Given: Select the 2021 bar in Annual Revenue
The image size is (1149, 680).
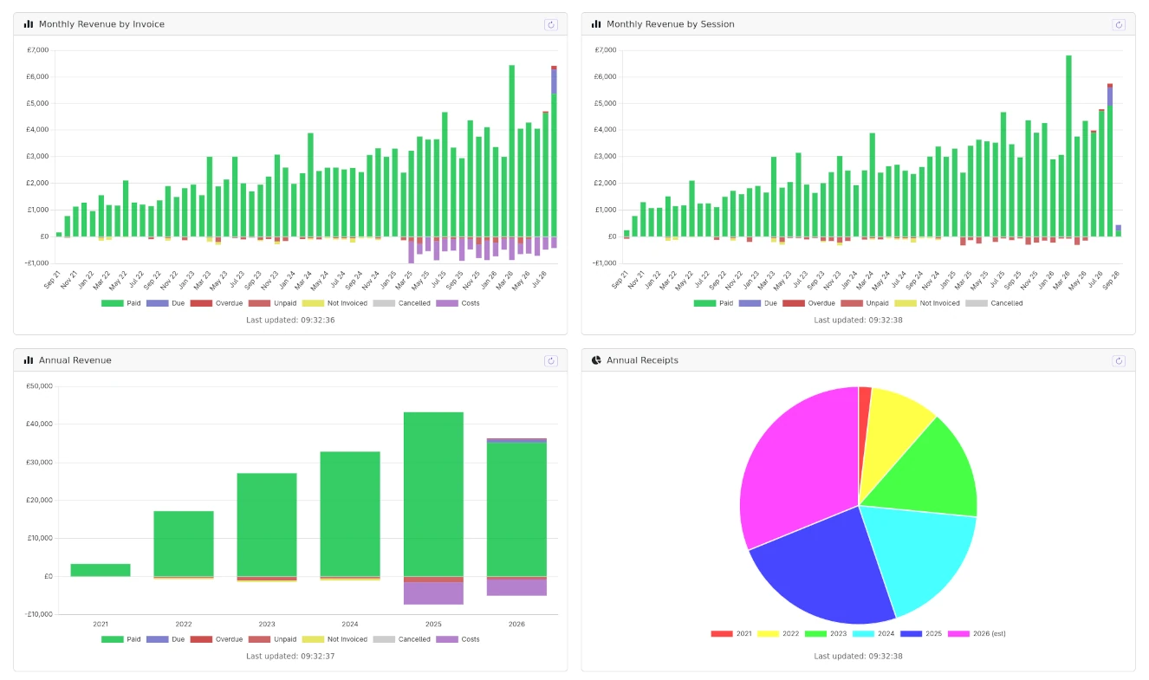Looking at the screenshot, I should tap(101, 570).
